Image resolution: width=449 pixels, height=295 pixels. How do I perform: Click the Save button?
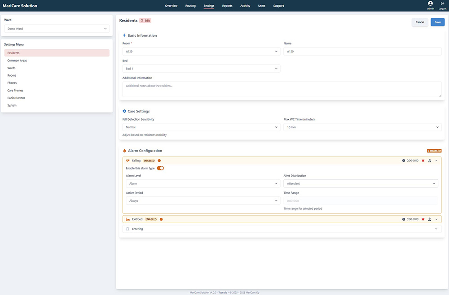[x=437, y=22]
